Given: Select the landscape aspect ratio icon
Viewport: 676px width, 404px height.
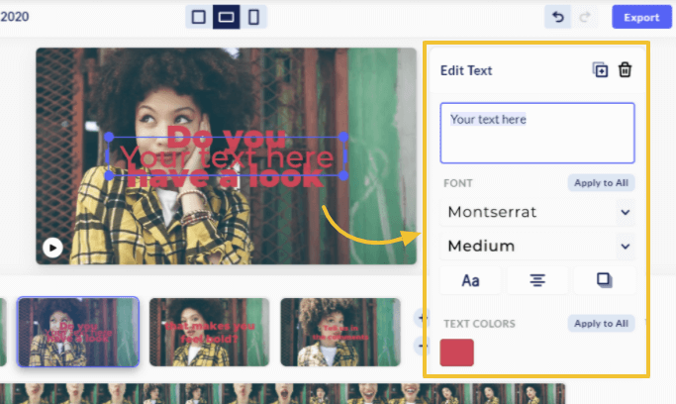Looking at the screenshot, I should coord(227,17).
